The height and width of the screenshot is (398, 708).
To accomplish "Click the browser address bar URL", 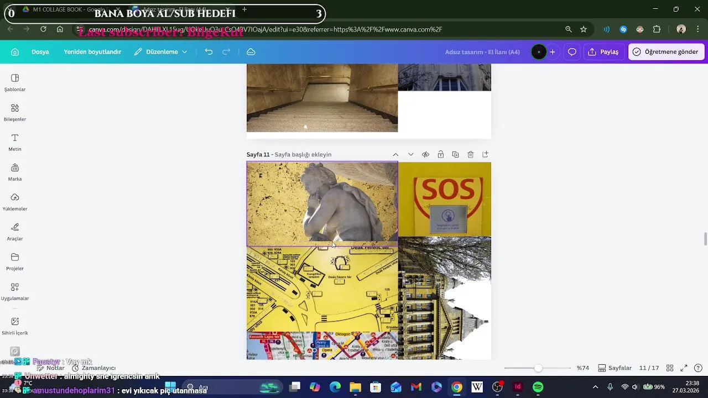I will pyautogui.click(x=265, y=29).
